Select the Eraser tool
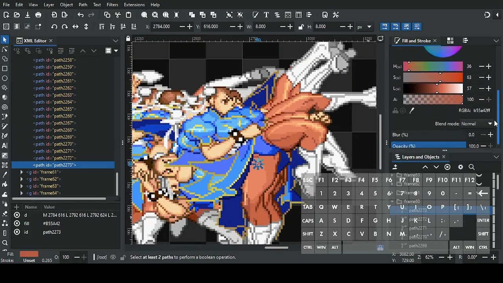Viewport: 503px width, 283px height. (x=5, y=213)
